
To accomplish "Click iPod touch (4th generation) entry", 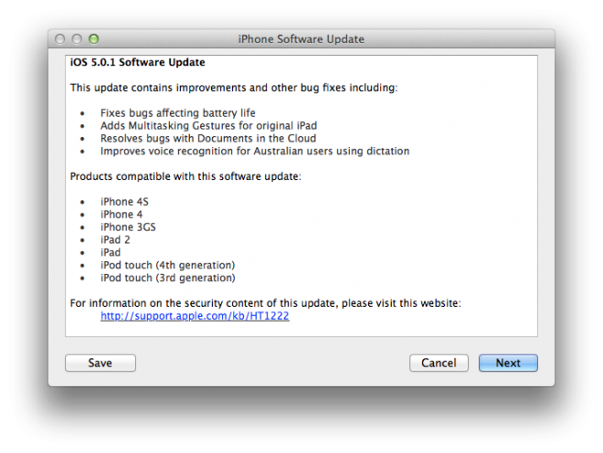I will tap(168, 266).
